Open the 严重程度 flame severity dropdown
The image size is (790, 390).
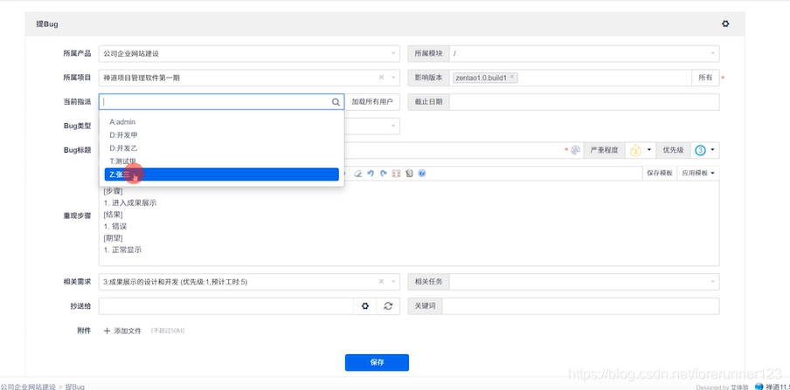[x=640, y=150]
